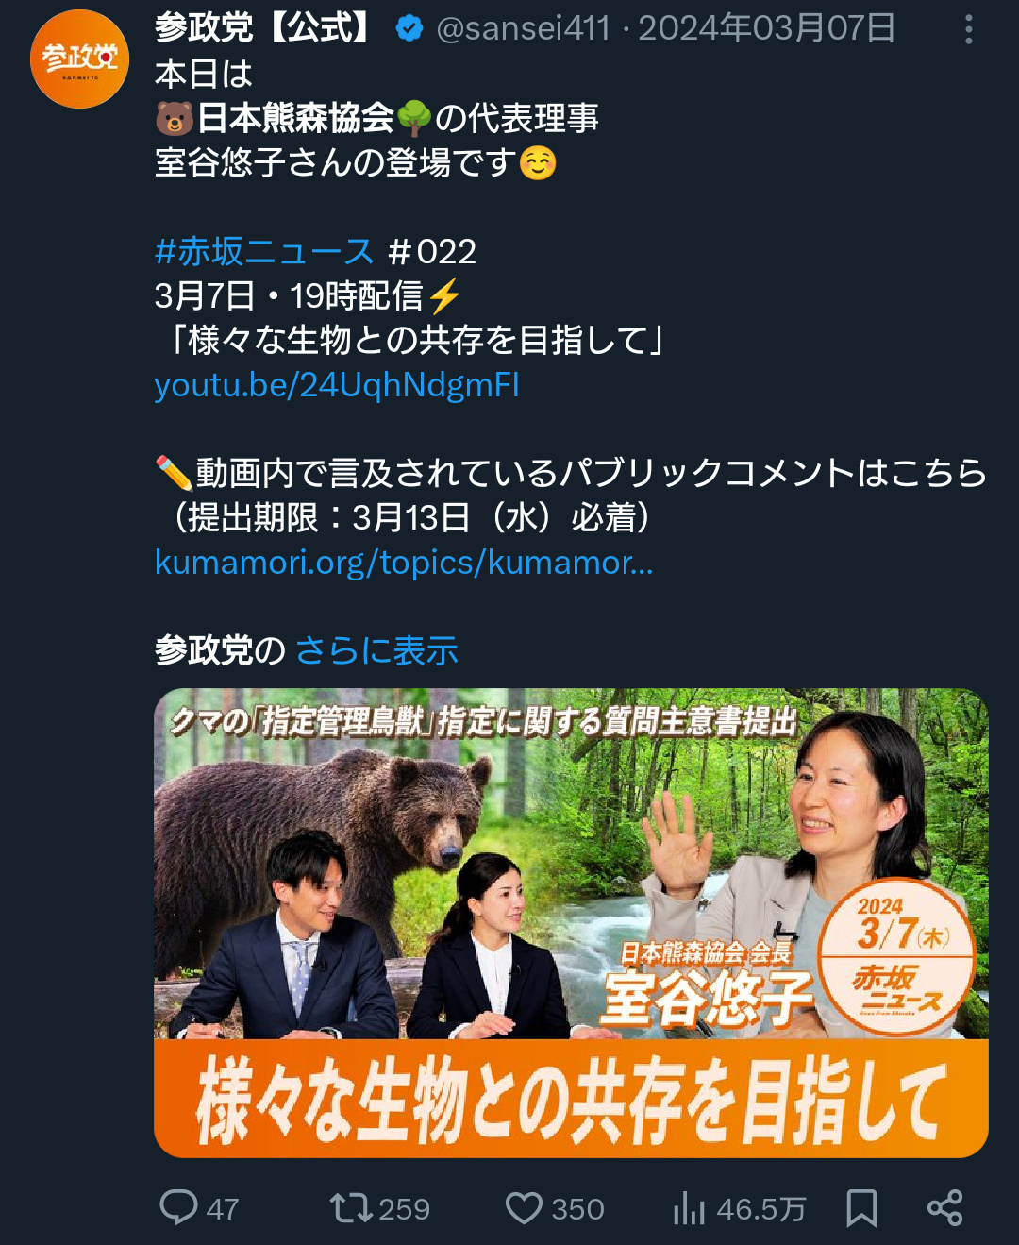Click the 参政党【公式】 account name

coord(265,28)
